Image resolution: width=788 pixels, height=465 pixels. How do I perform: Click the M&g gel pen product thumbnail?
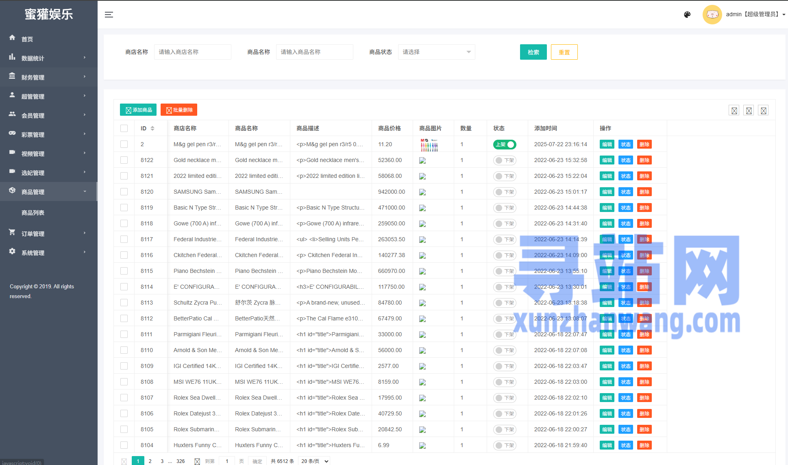[429, 145]
